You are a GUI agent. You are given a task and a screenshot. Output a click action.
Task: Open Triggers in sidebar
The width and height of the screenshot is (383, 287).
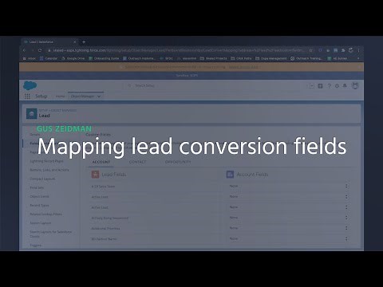click(36, 246)
